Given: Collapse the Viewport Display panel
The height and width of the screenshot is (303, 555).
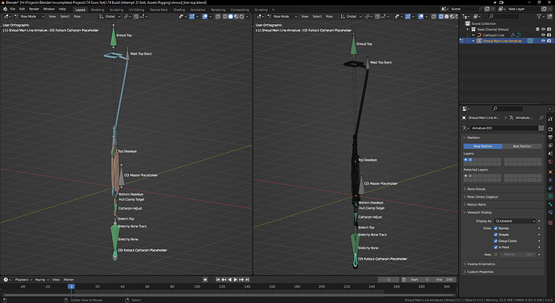Looking at the screenshot, I should (x=479, y=212).
